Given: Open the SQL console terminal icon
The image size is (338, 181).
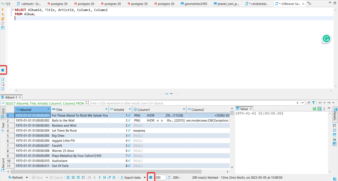Looking at the screenshot, I should [x=3, y=28].
